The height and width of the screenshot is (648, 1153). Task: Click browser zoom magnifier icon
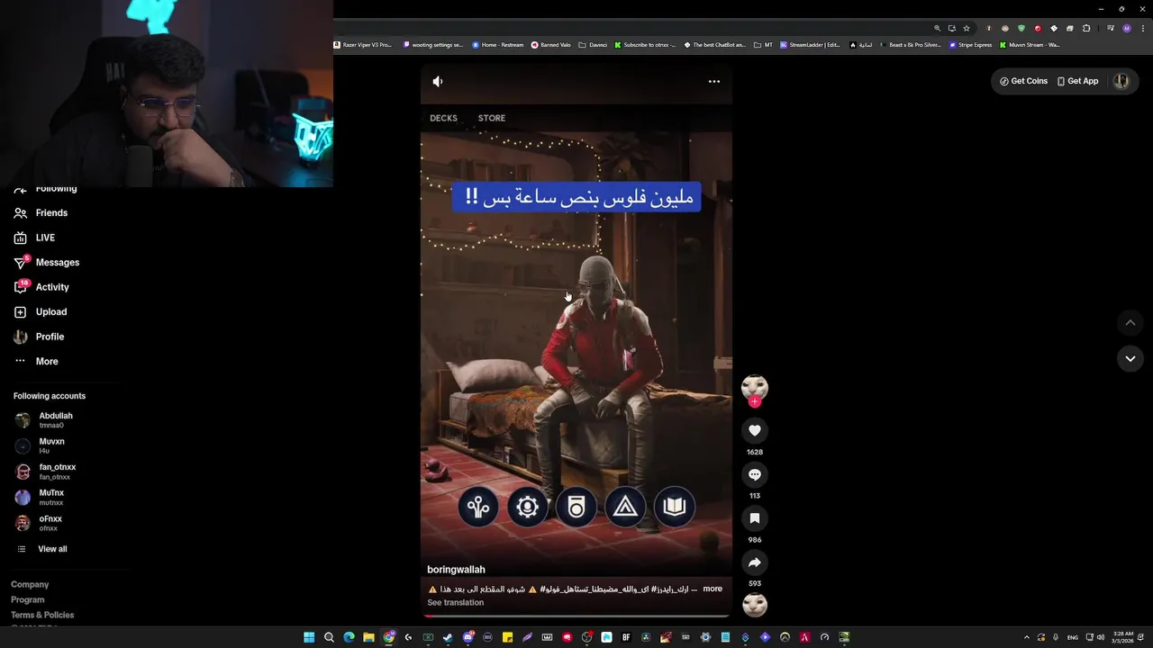938,29
